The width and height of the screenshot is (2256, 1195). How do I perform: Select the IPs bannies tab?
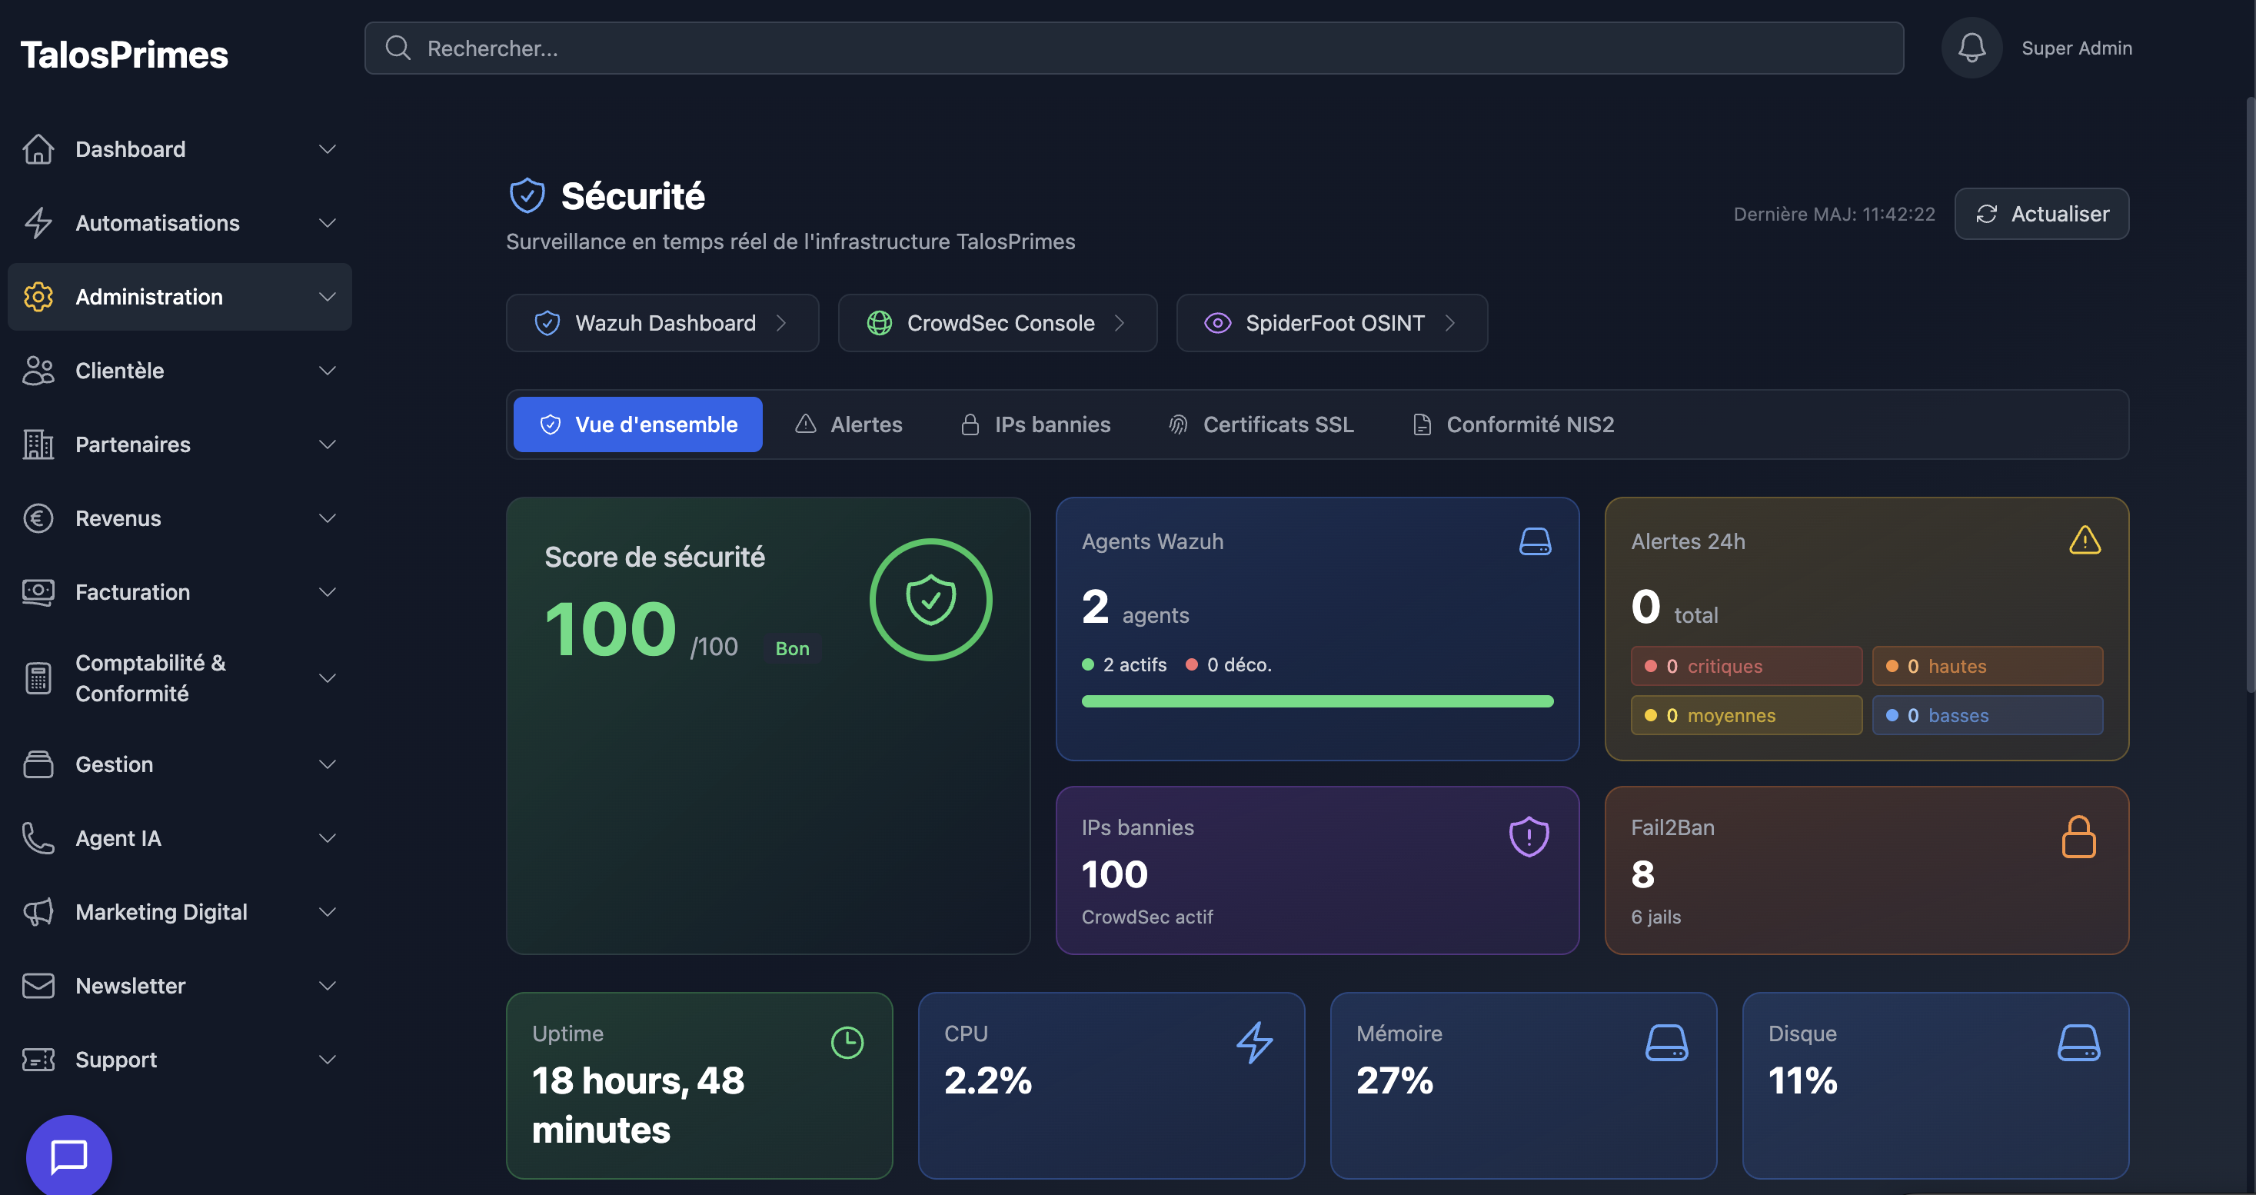[x=1035, y=424]
